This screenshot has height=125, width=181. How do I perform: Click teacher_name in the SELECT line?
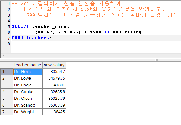click(49, 26)
